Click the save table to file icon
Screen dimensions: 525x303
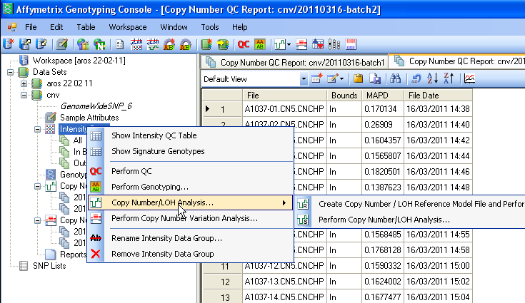pos(375,79)
